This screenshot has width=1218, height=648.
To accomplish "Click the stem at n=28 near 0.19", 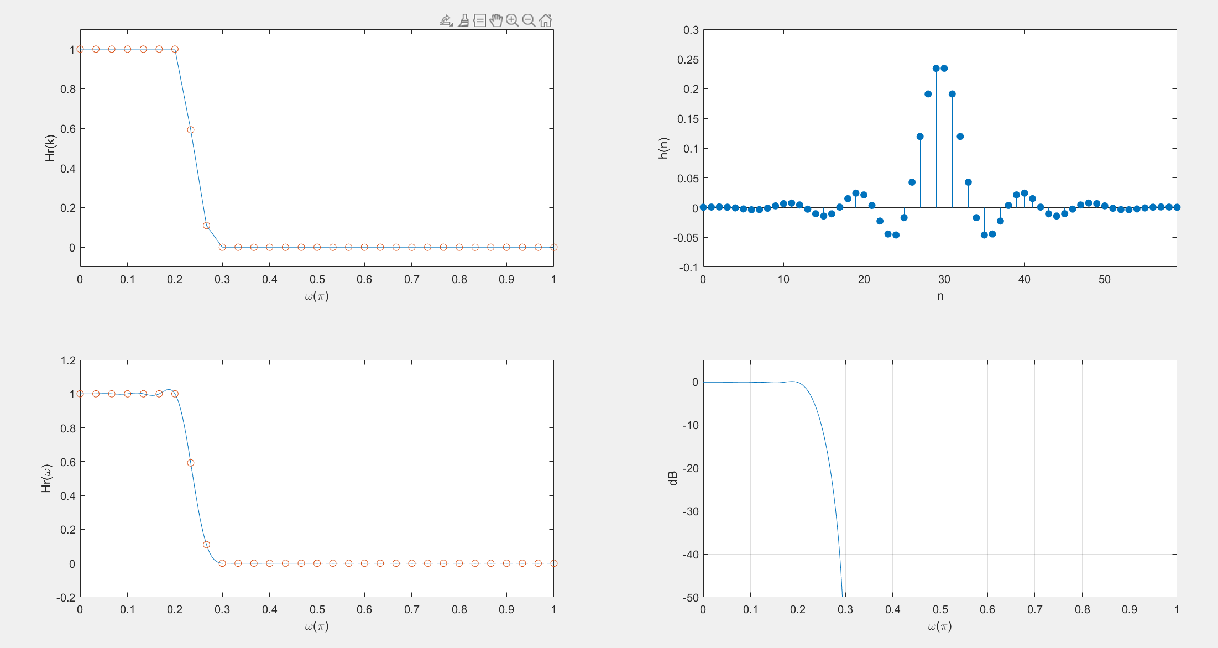I will 928,94.
